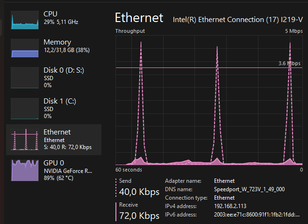Click the Ethernet mini graph thumbnail

click(x=24, y=139)
